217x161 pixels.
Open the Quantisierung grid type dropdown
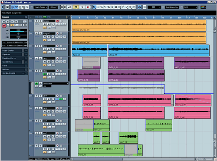172,7
